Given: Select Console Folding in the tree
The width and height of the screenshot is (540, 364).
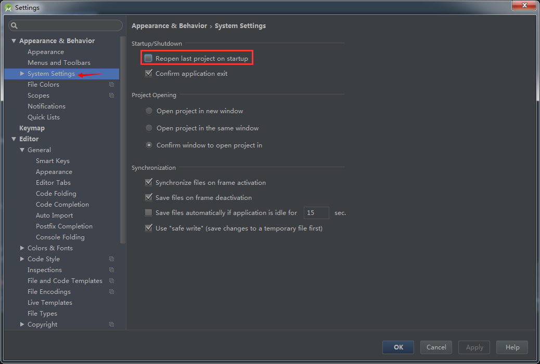Looking at the screenshot, I should point(60,237).
